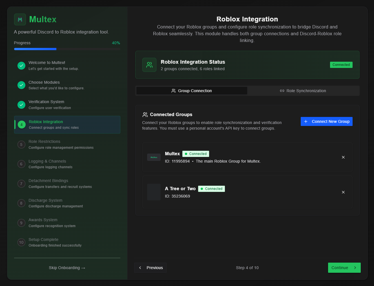Open the Setup Complete step
Screen dimensions: 374x286
(67, 242)
